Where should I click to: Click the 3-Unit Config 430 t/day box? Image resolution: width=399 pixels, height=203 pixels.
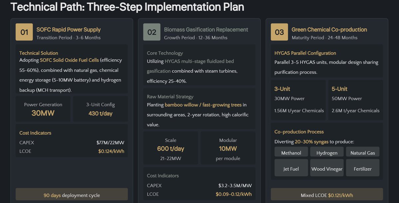[100, 109]
